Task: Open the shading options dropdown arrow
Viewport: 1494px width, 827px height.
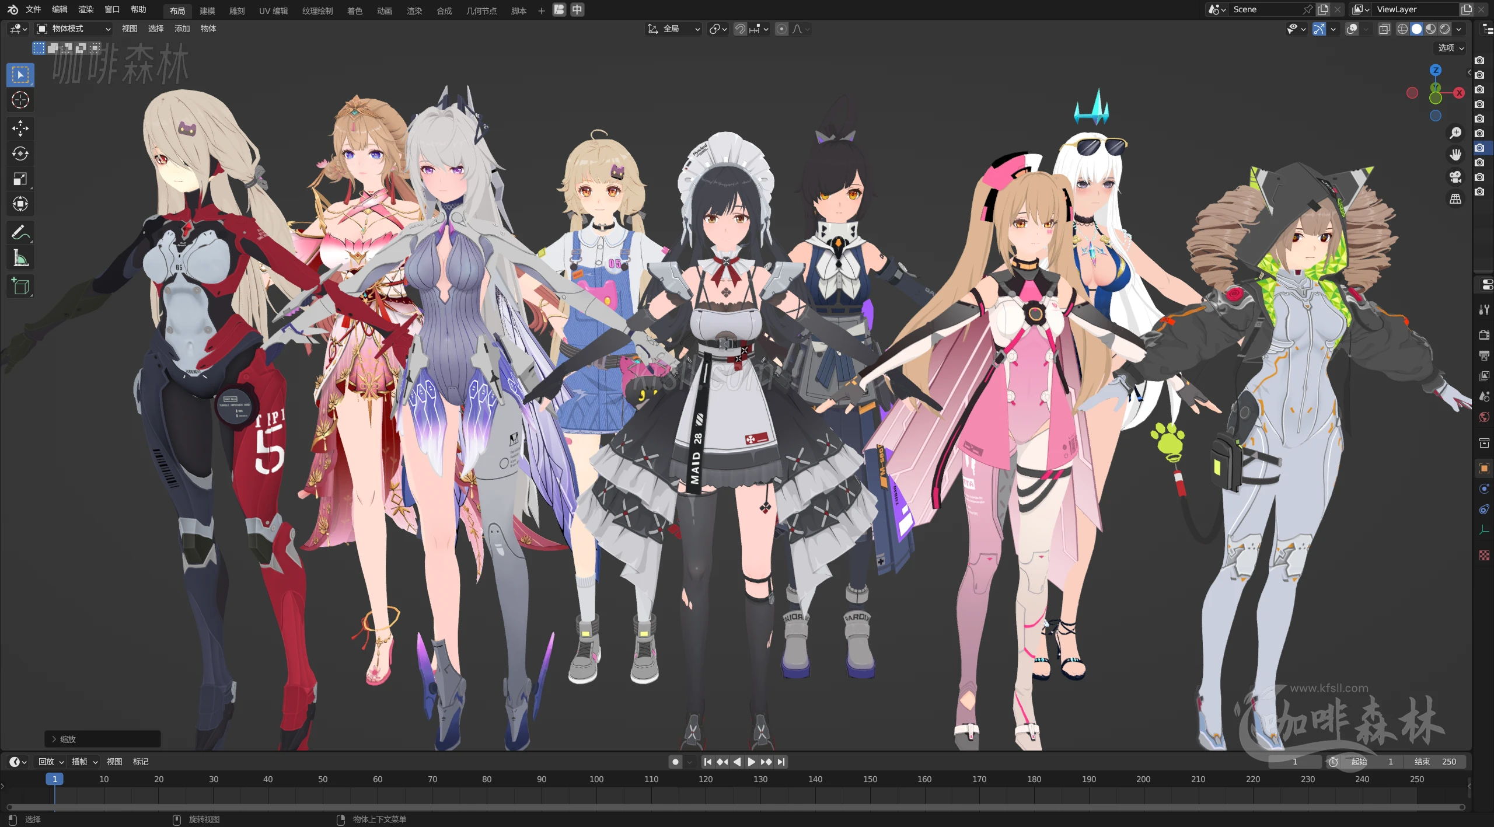Action: coord(1459,29)
